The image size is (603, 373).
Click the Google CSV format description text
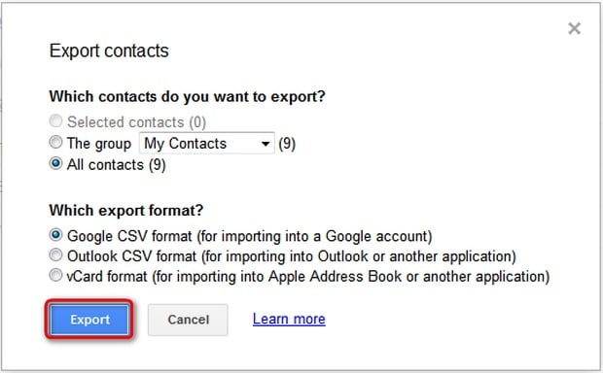(x=250, y=236)
